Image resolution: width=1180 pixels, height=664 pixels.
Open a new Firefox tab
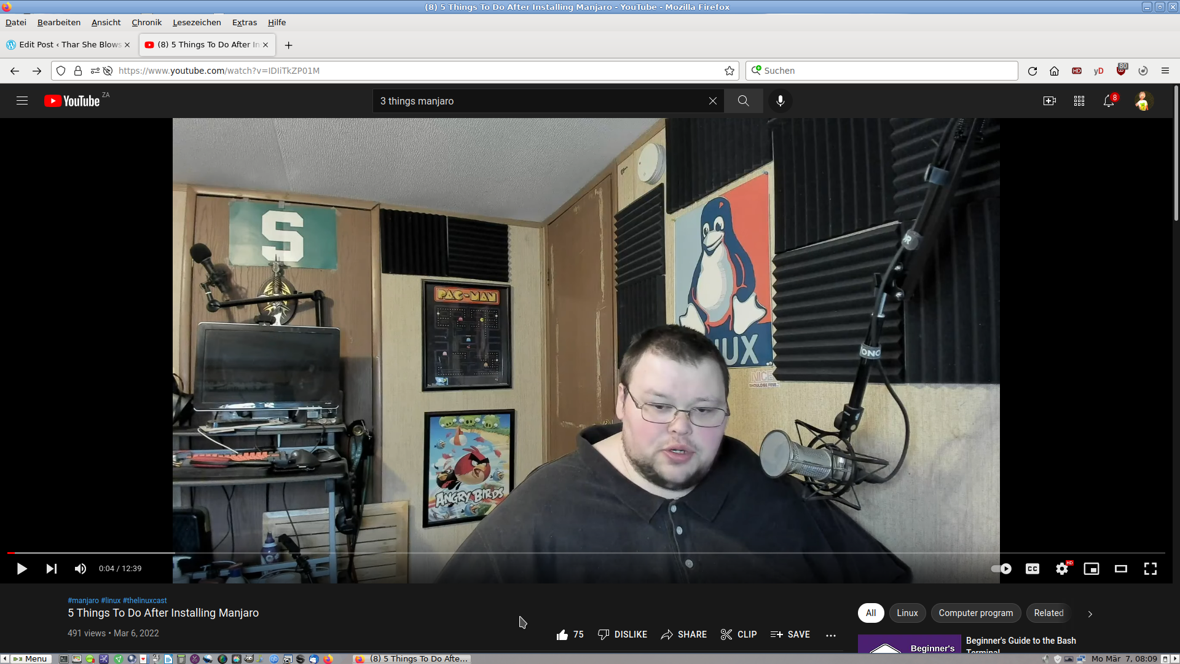288,45
